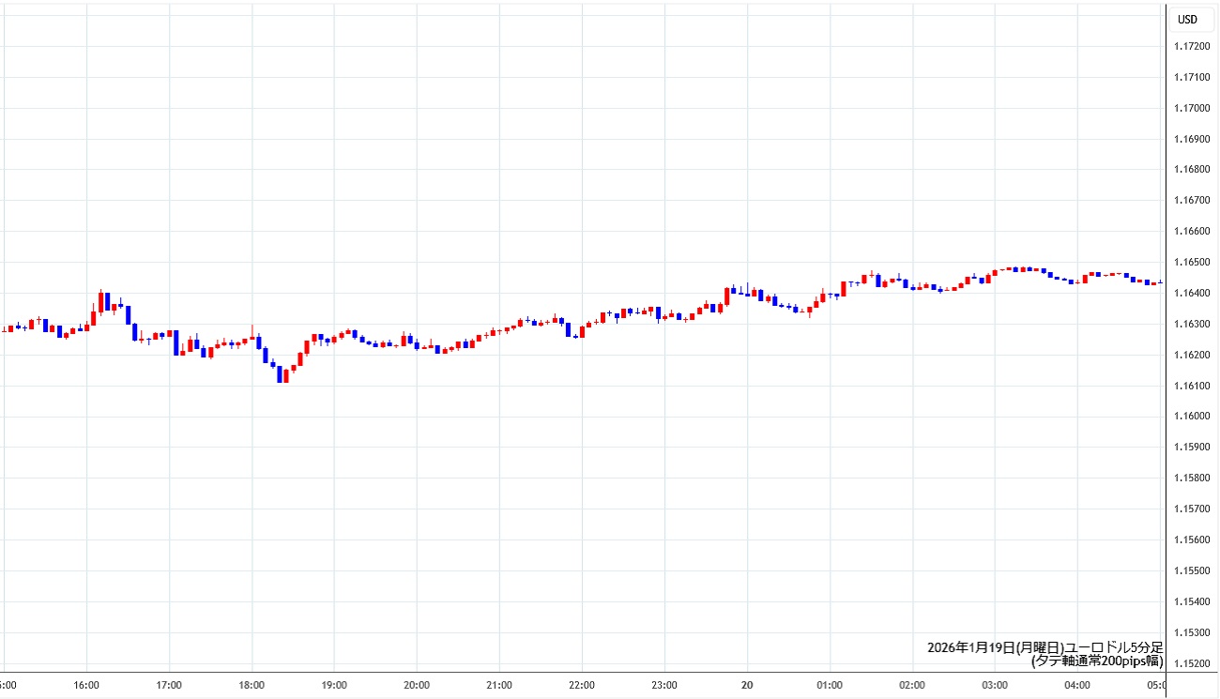Click the 1.17200 price axis label

click(1193, 46)
